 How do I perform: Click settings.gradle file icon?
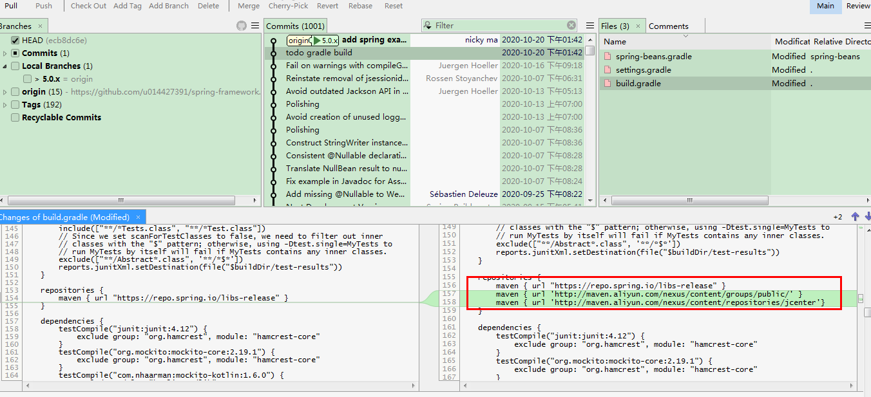click(x=608, y=70)
